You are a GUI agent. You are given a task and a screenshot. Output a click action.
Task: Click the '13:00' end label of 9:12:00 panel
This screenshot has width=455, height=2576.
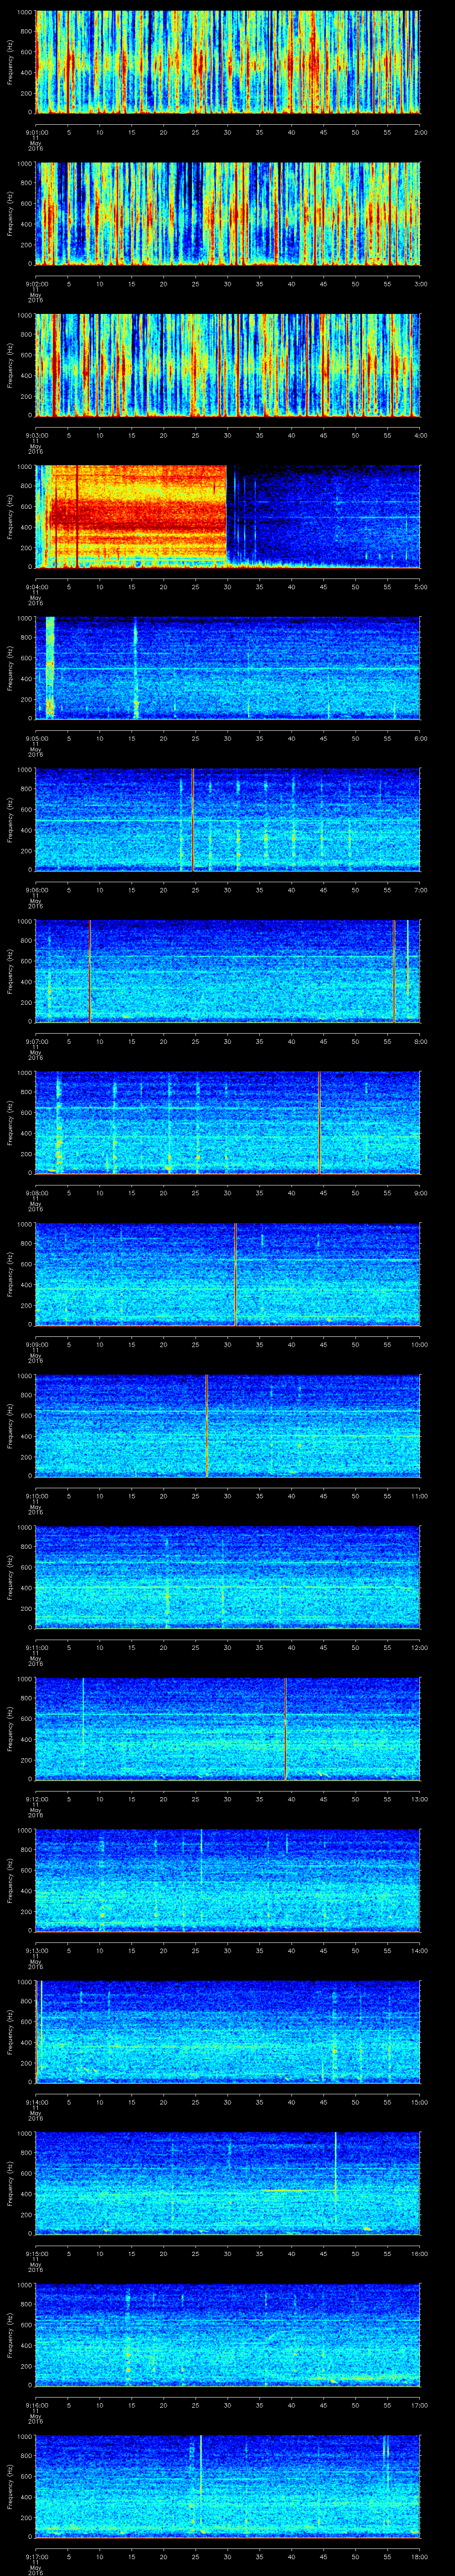tap(419, 1799)
